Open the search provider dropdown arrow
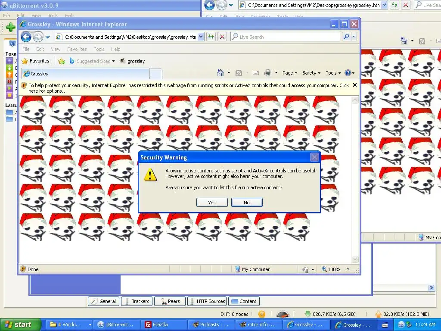441x331 pixels. coord(354,37)
